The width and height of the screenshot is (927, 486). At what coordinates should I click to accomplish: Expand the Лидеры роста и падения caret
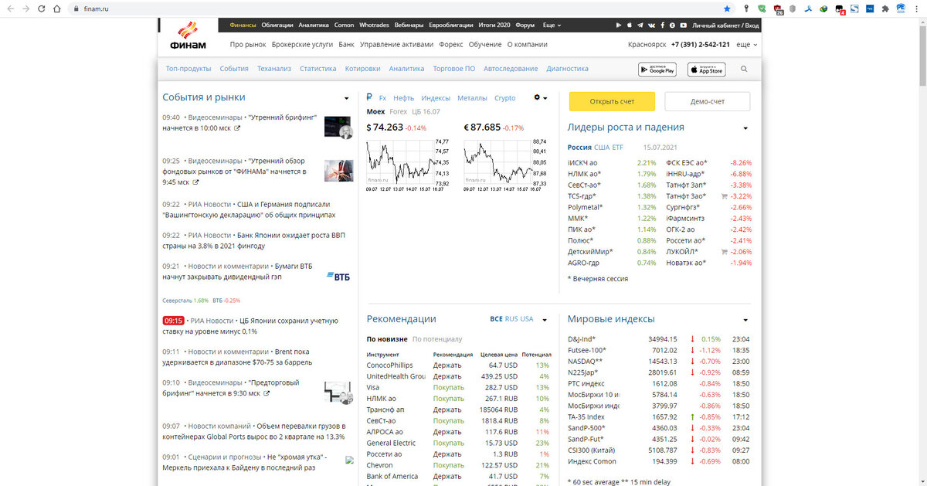coord(745,128)
